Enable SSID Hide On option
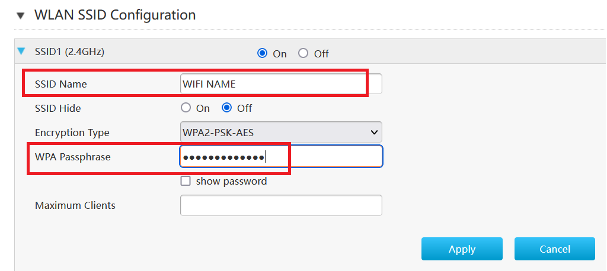Viewport: 607px width, 271px height. click(186, 108)
